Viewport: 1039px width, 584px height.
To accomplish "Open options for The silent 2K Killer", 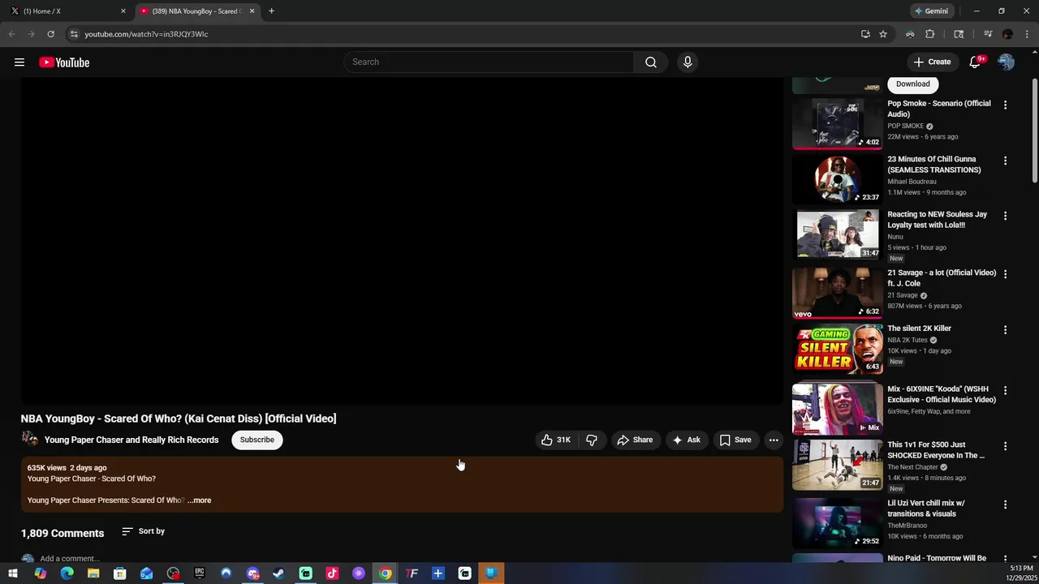I will pos(1005,330).
